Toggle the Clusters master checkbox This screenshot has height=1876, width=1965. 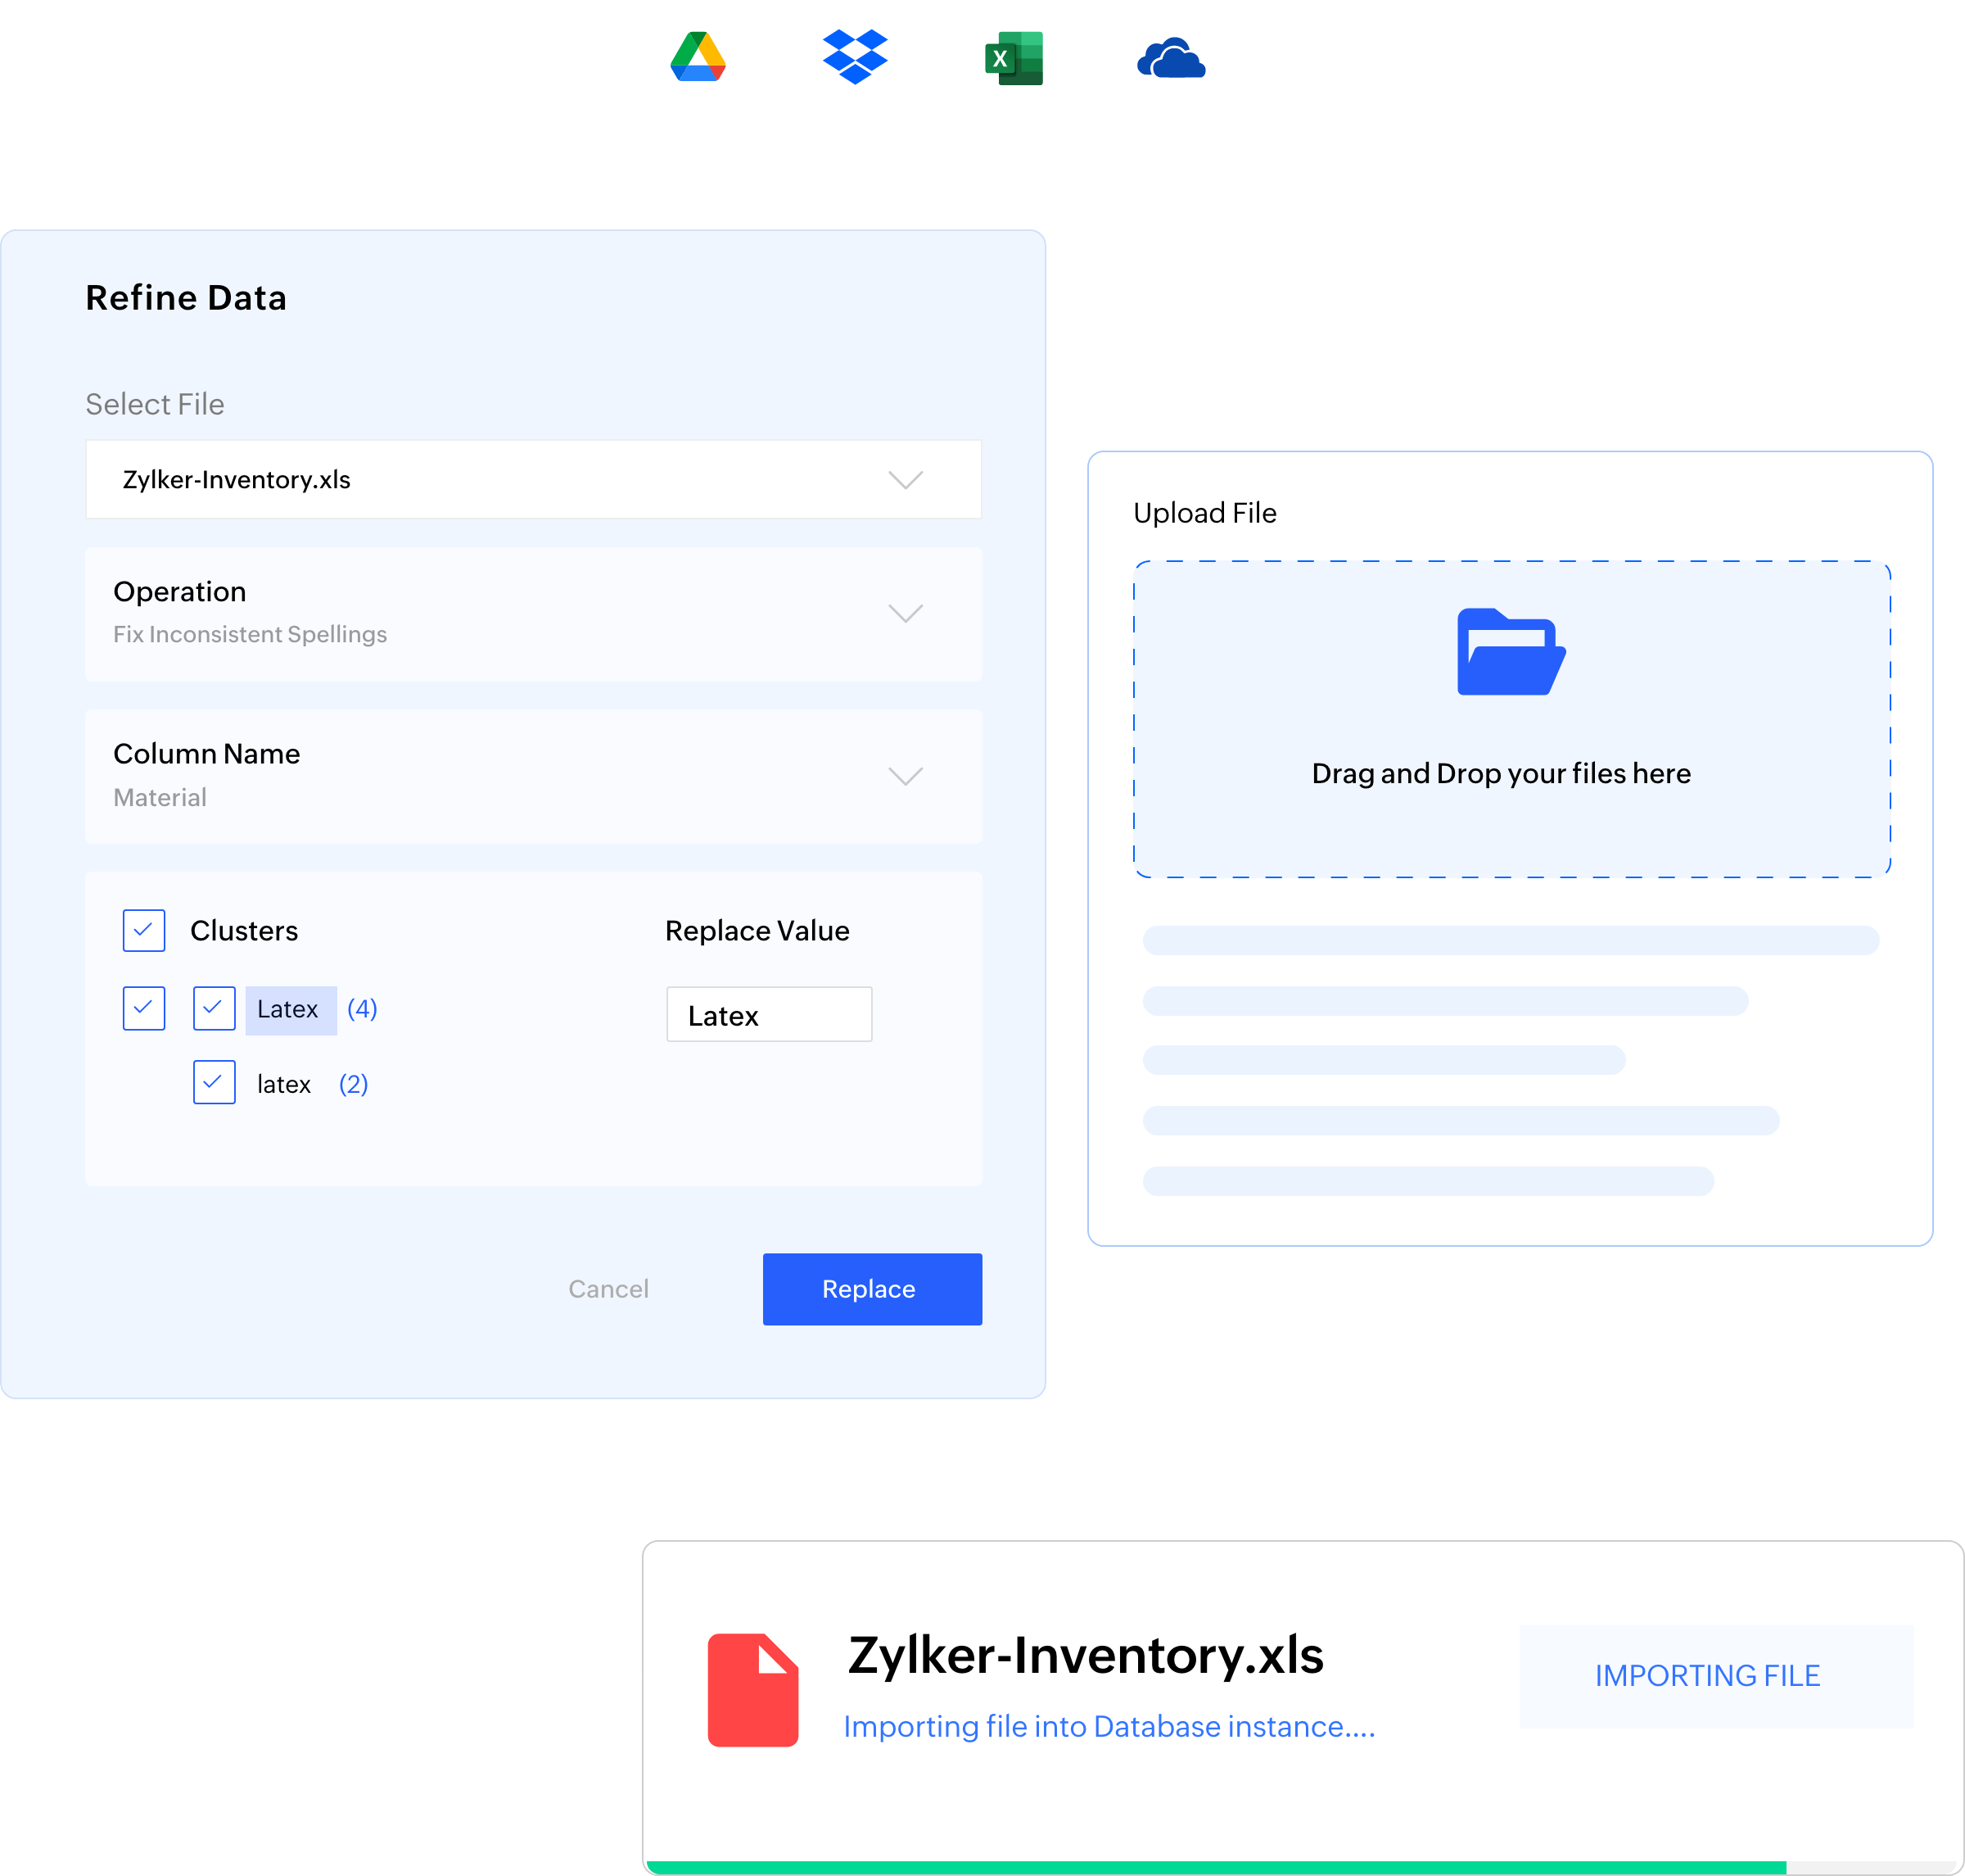tap(144, 930)
